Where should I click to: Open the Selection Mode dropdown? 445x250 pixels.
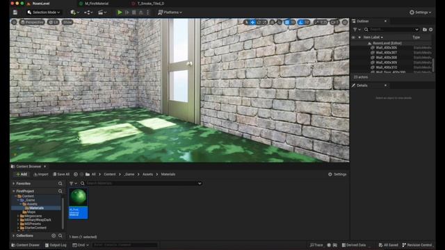click(44, 12)
